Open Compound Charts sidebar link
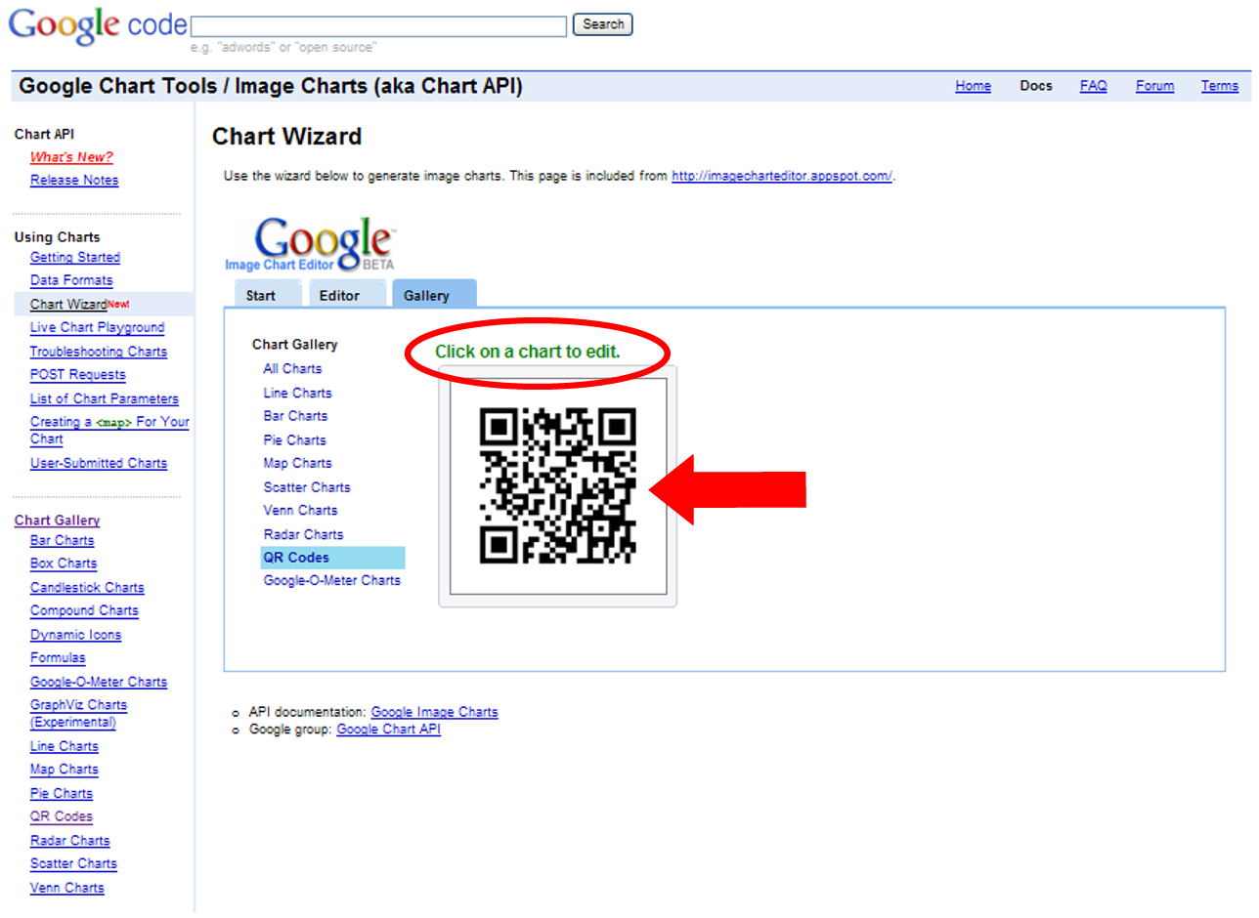This screenshot has width=1259, height=918. coord(84,611)
